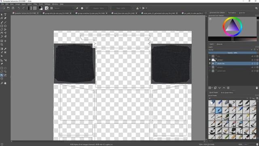
Task: Select the Ellipse shape tool
Action: click(5, 26)
